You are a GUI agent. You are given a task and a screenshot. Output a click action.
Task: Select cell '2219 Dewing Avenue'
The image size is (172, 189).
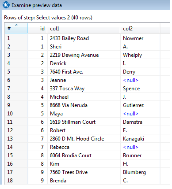click(x=84, y=55)
